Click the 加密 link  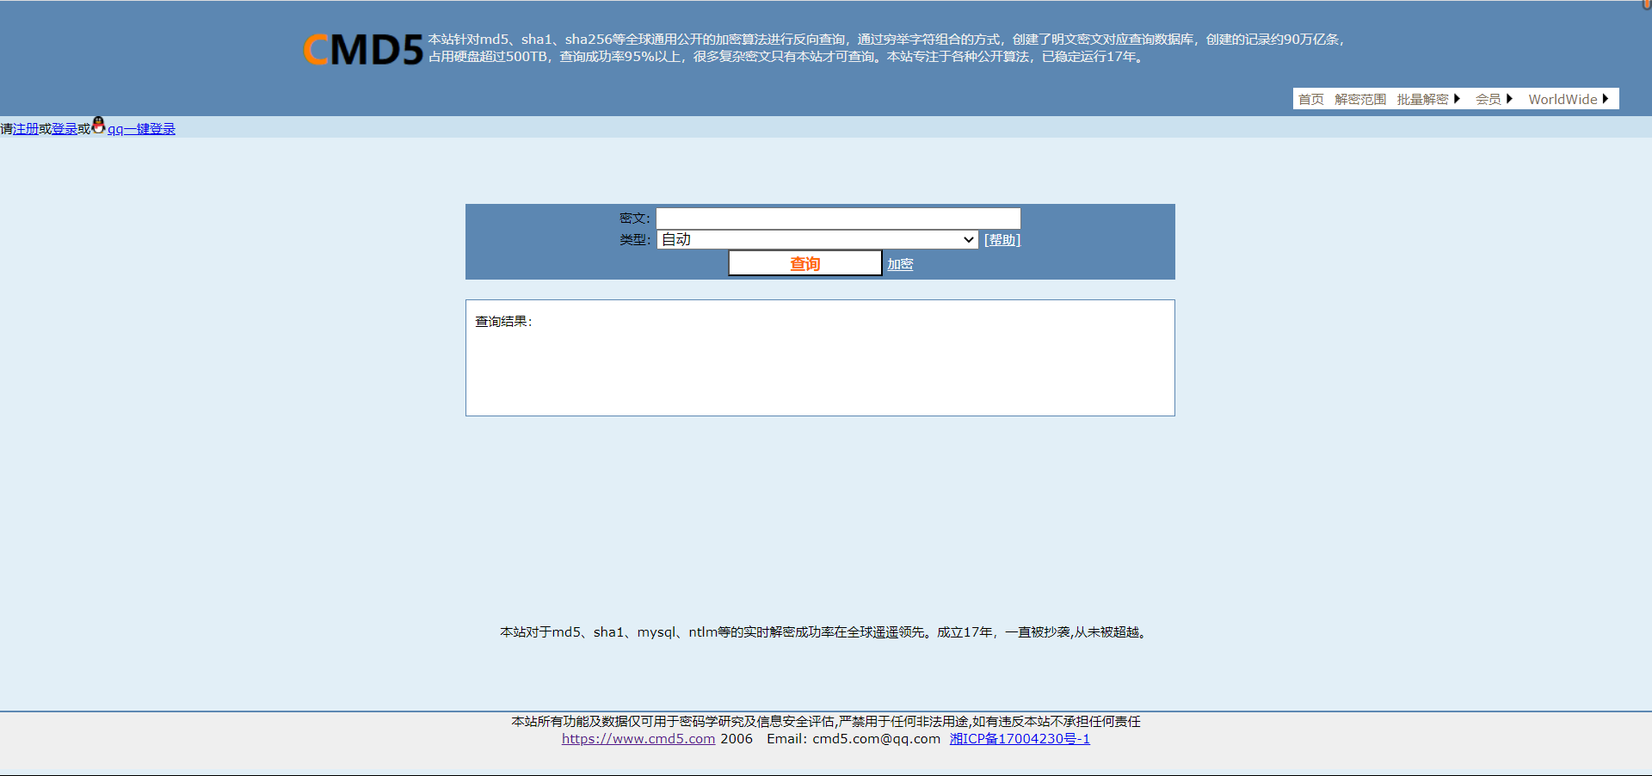(x=900, y=263)
